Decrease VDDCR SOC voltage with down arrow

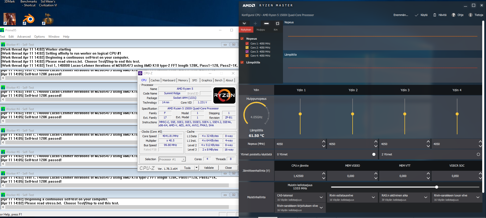480,178
